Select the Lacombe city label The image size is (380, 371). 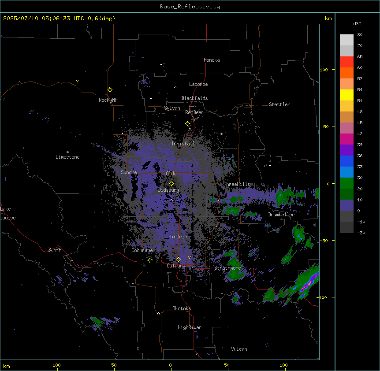198,84
